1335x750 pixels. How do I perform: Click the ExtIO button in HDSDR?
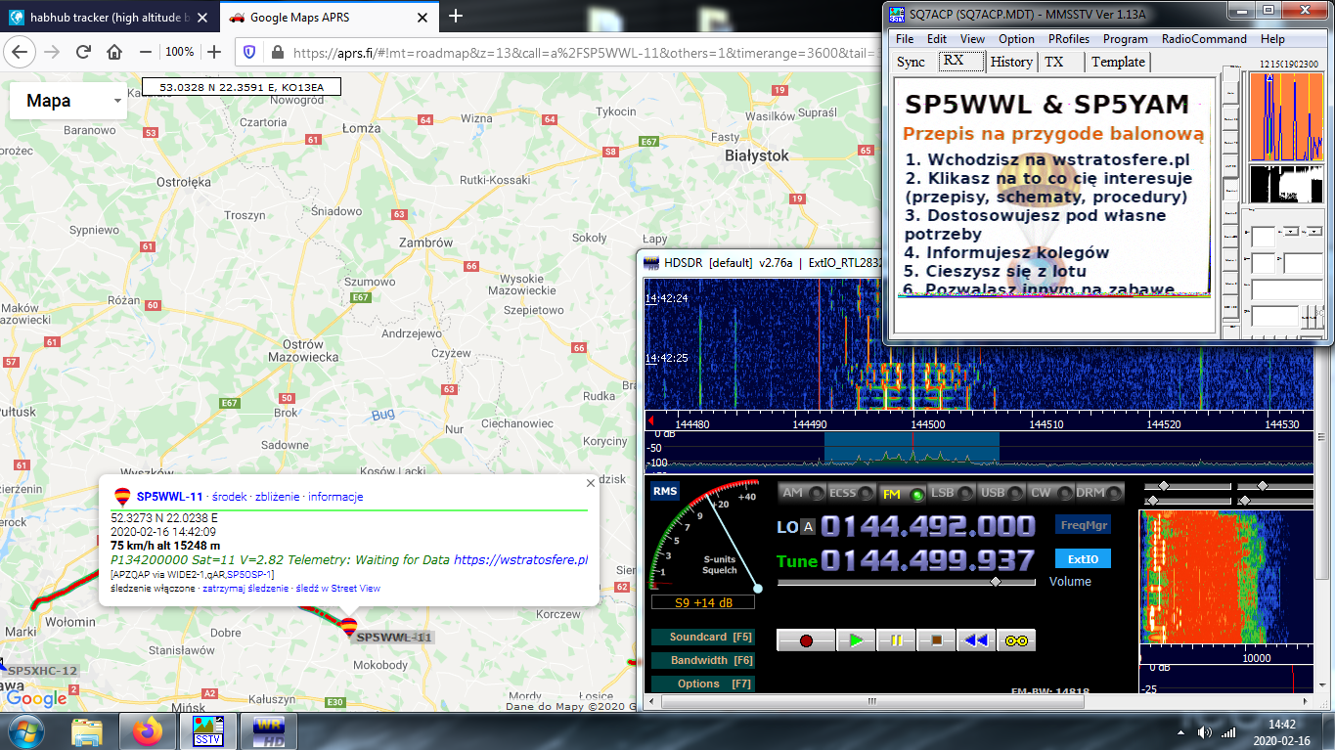[x=1083, y=559]
